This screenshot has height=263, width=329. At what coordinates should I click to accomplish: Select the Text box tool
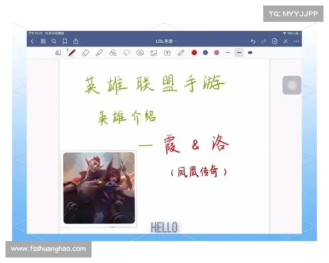(x=167, y=53)
